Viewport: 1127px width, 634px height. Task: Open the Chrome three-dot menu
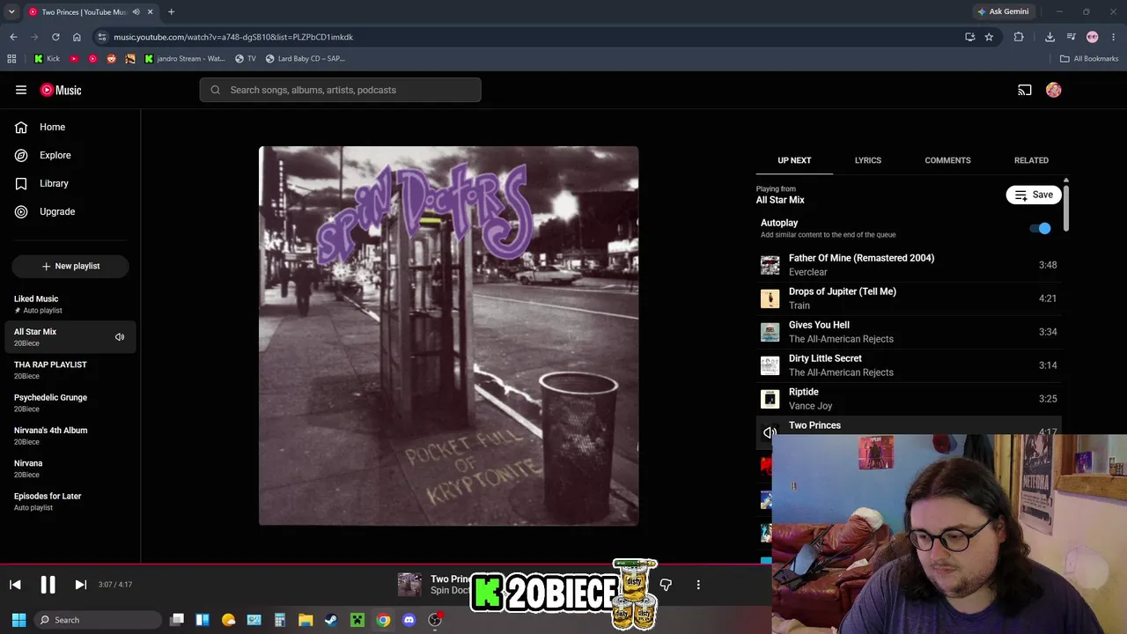click(1115, 37)
